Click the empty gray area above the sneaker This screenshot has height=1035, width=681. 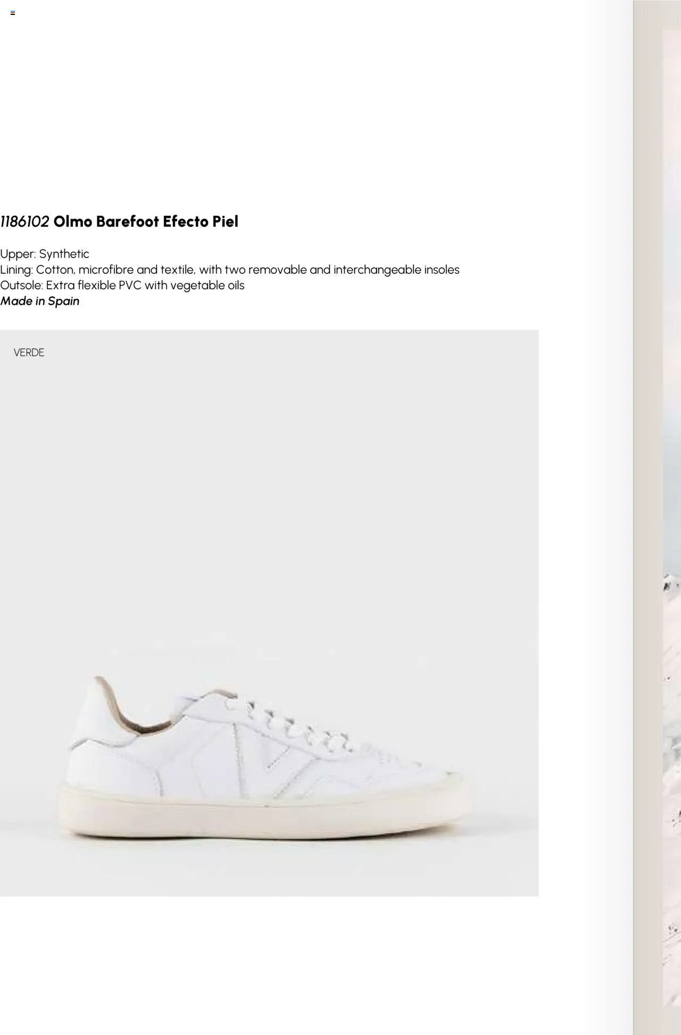[x=266, y=506]
